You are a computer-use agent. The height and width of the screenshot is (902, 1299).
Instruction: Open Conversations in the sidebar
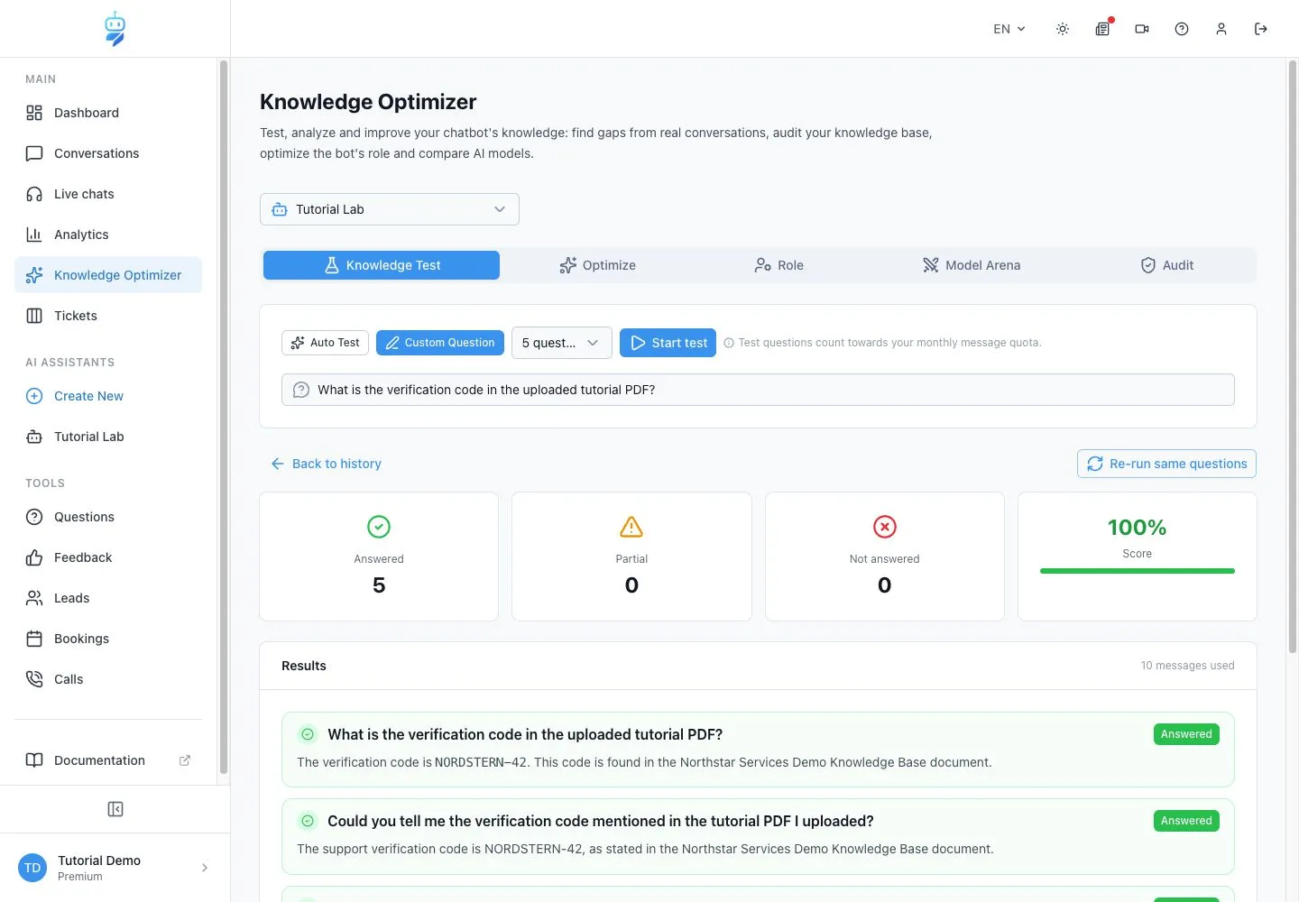point(108,153)
